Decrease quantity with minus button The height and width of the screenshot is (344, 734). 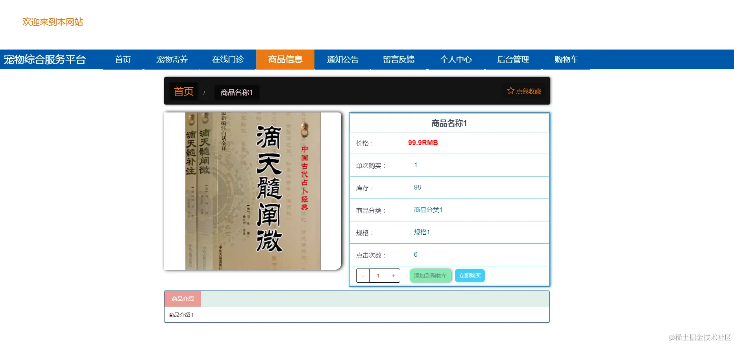[x=363, y=276]
